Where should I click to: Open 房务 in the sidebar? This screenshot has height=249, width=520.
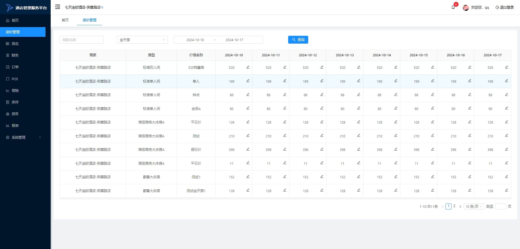click(23, 114)
